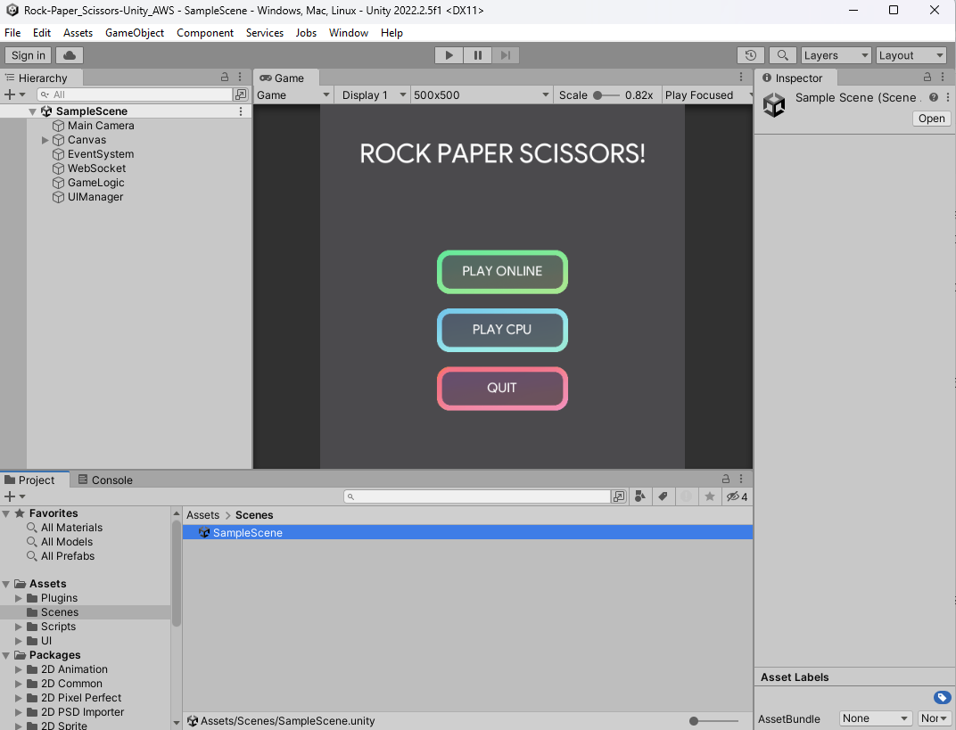
Task: Click Sign in button
Action: click(x=28, y=55)
